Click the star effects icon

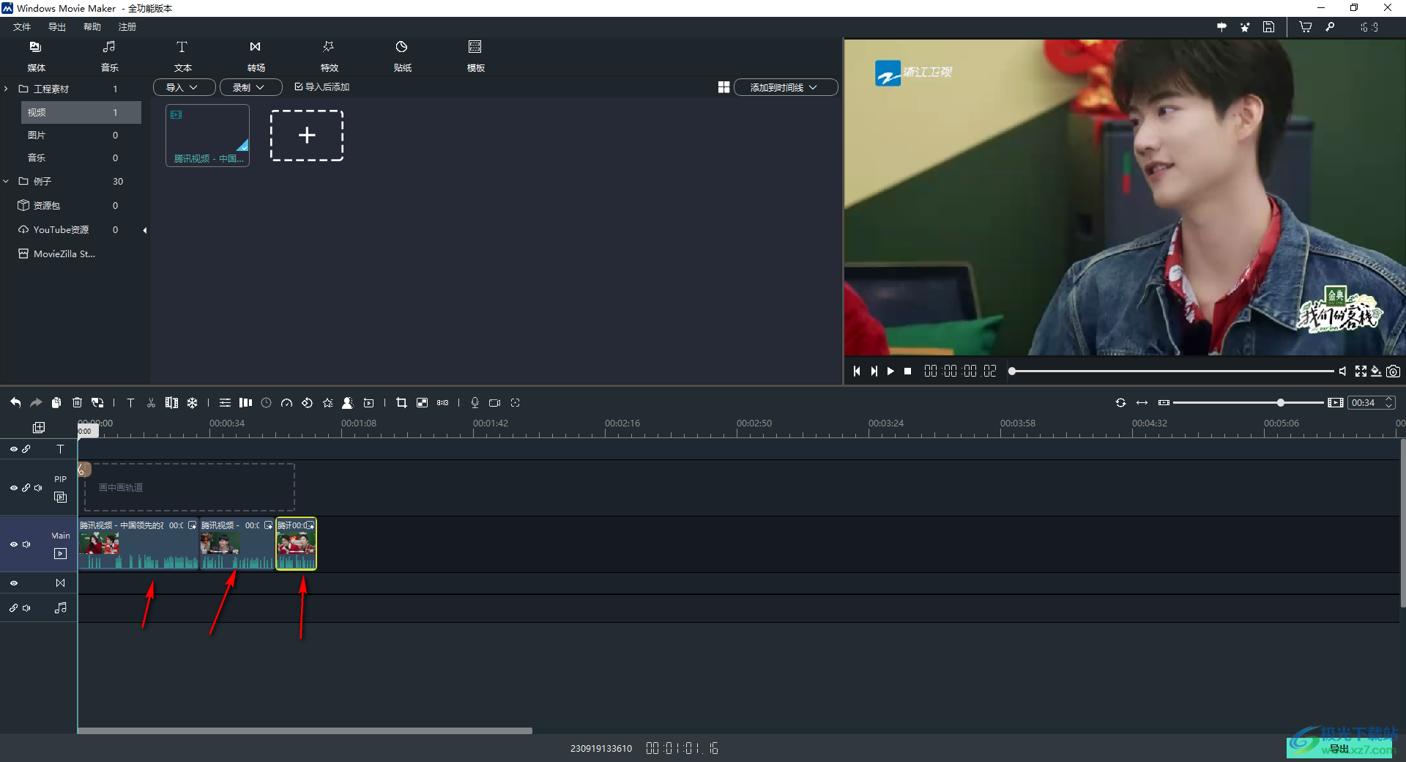(x=328, y=402)
